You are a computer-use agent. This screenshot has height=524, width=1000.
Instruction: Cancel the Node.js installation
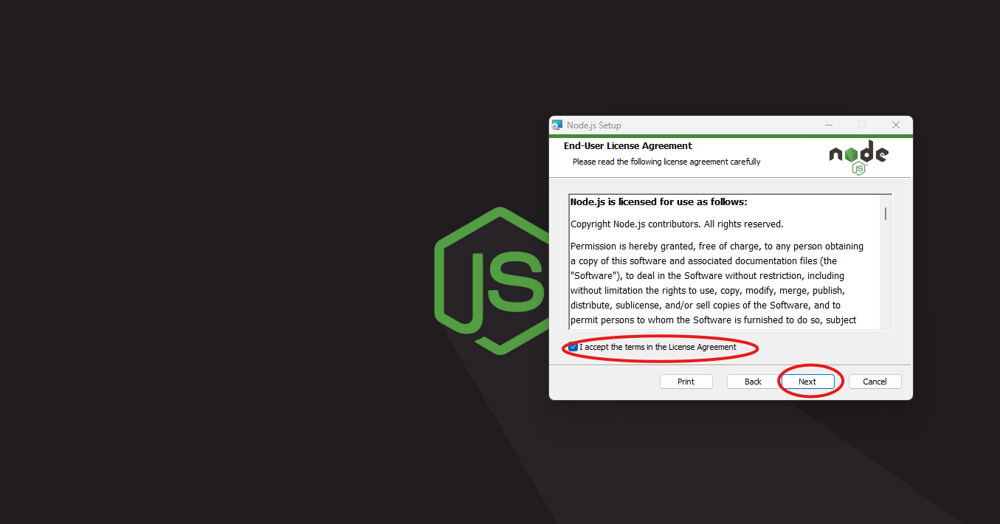tap(875, 382)
